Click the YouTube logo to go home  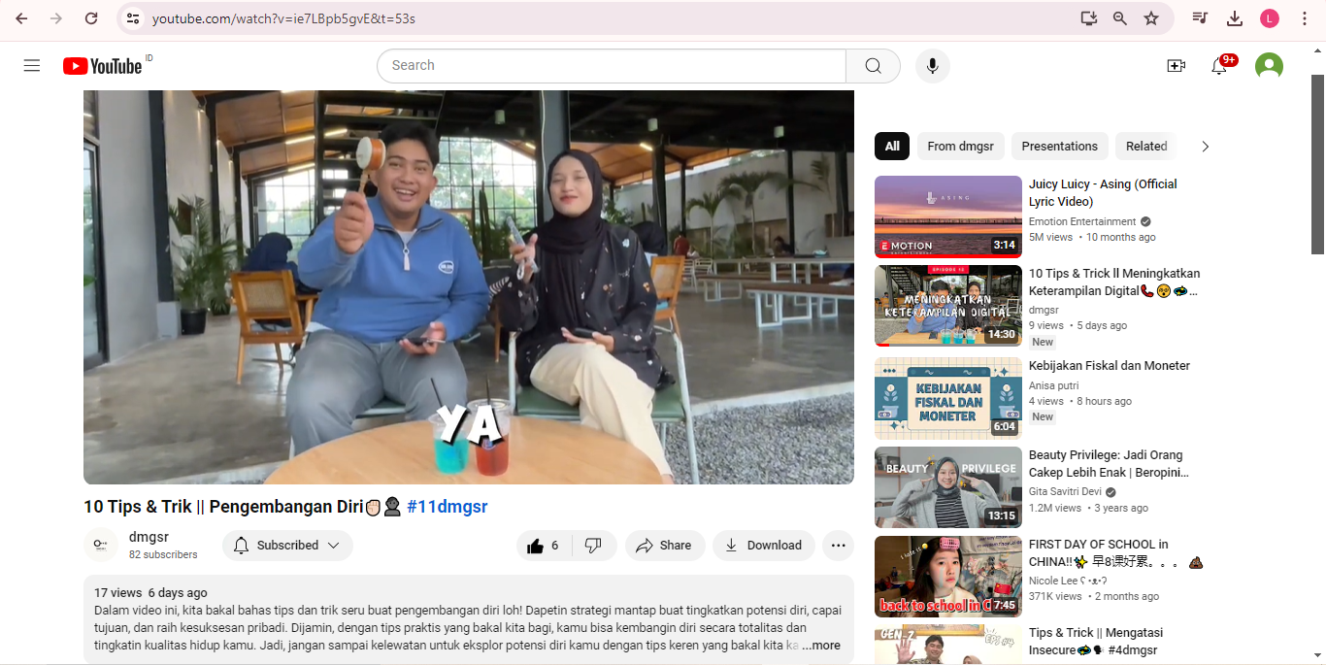coord(103,66)
